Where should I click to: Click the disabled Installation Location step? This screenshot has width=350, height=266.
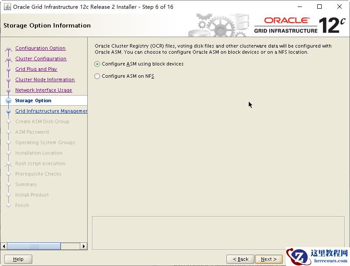pyautogui.click(x=38, y=153)
